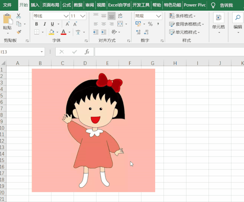Click the formula Enter checkmark button
Viewport: 244px width, 202px height.
click(75, 52)
